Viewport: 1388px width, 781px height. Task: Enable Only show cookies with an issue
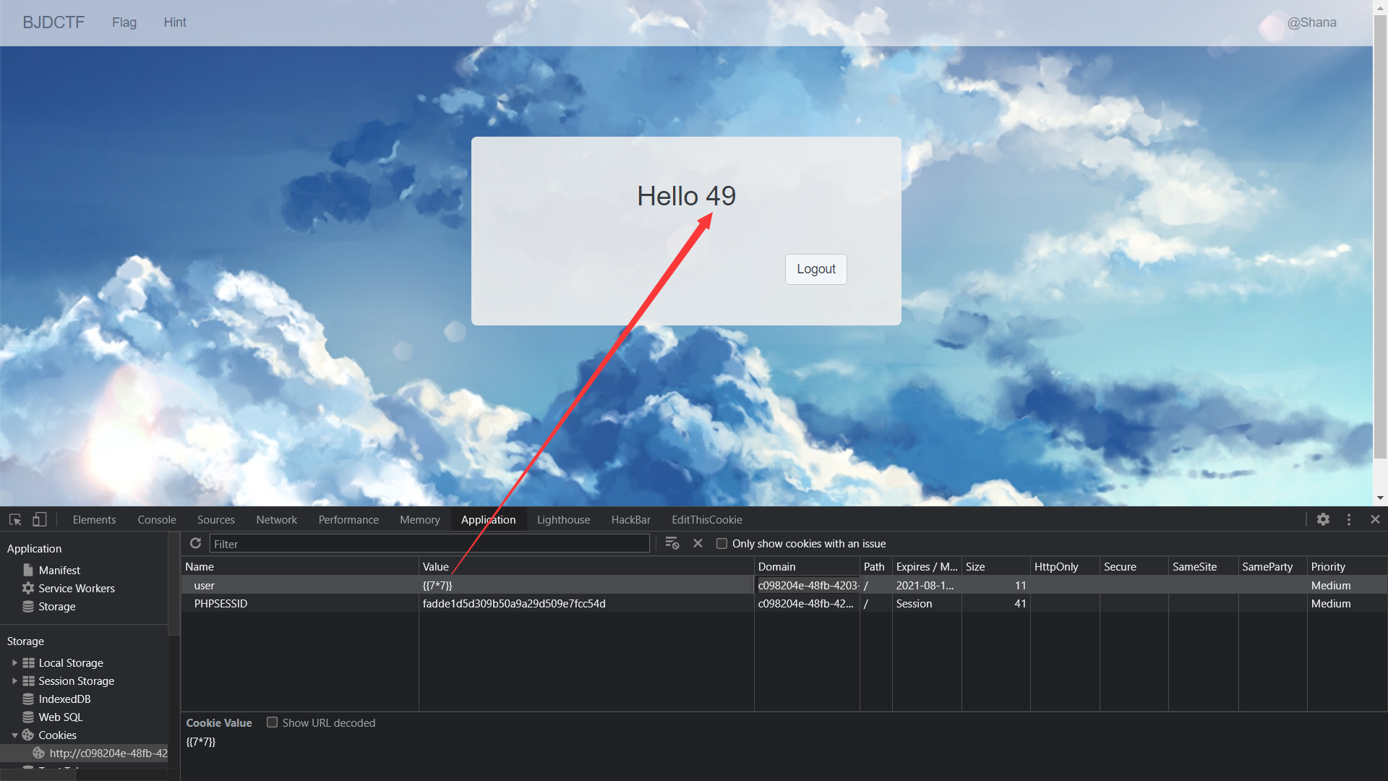tap(721, 544)
